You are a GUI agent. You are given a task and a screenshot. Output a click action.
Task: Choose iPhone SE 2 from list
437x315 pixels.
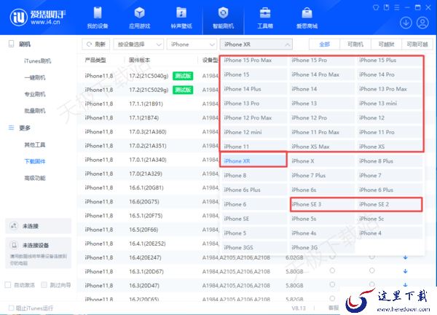(390, 204)
